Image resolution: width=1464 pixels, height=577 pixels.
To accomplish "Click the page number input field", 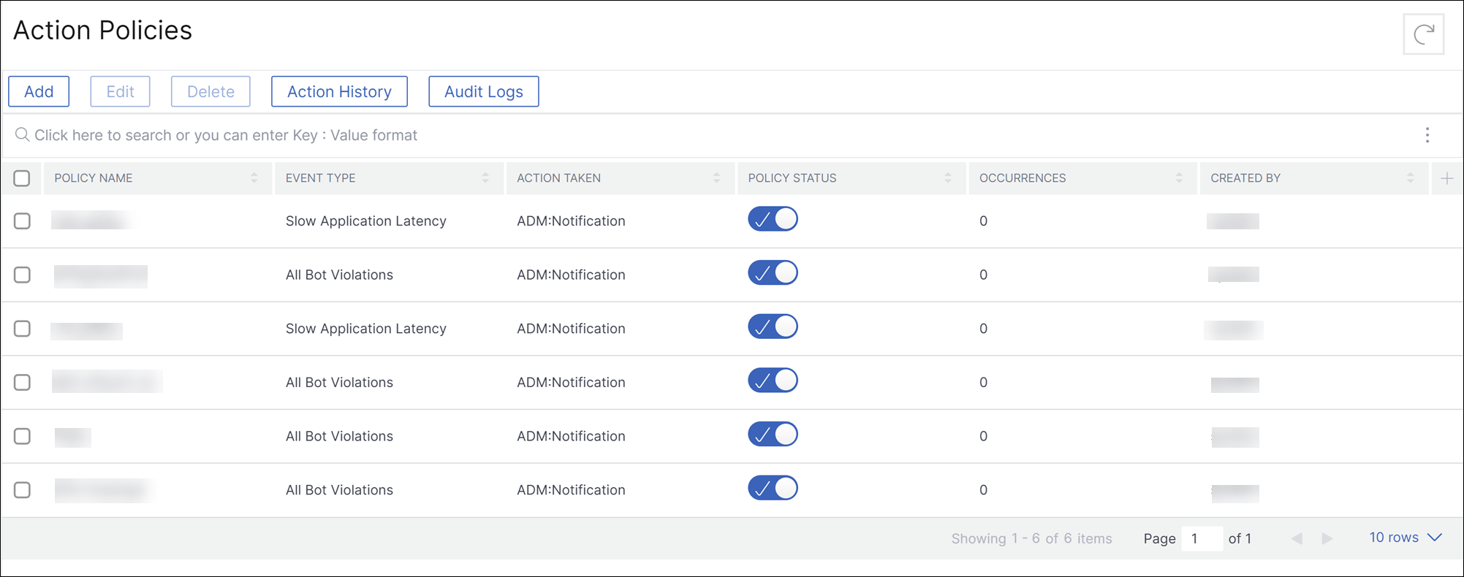I will (1202, 538).
